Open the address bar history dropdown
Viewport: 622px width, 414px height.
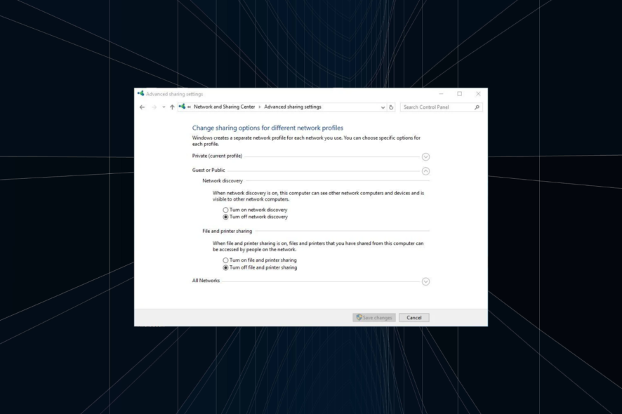(383, 107)
